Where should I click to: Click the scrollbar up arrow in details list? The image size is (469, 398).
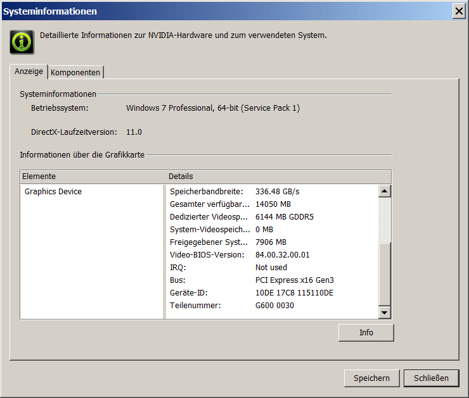click(x=384, y=191)
